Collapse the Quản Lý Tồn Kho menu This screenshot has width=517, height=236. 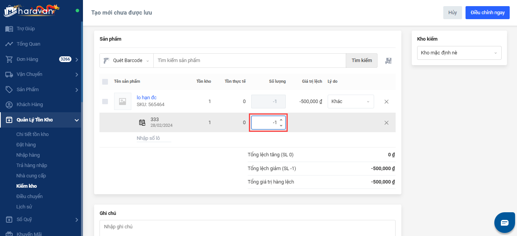pyautogui.click(x=76, y=120)
